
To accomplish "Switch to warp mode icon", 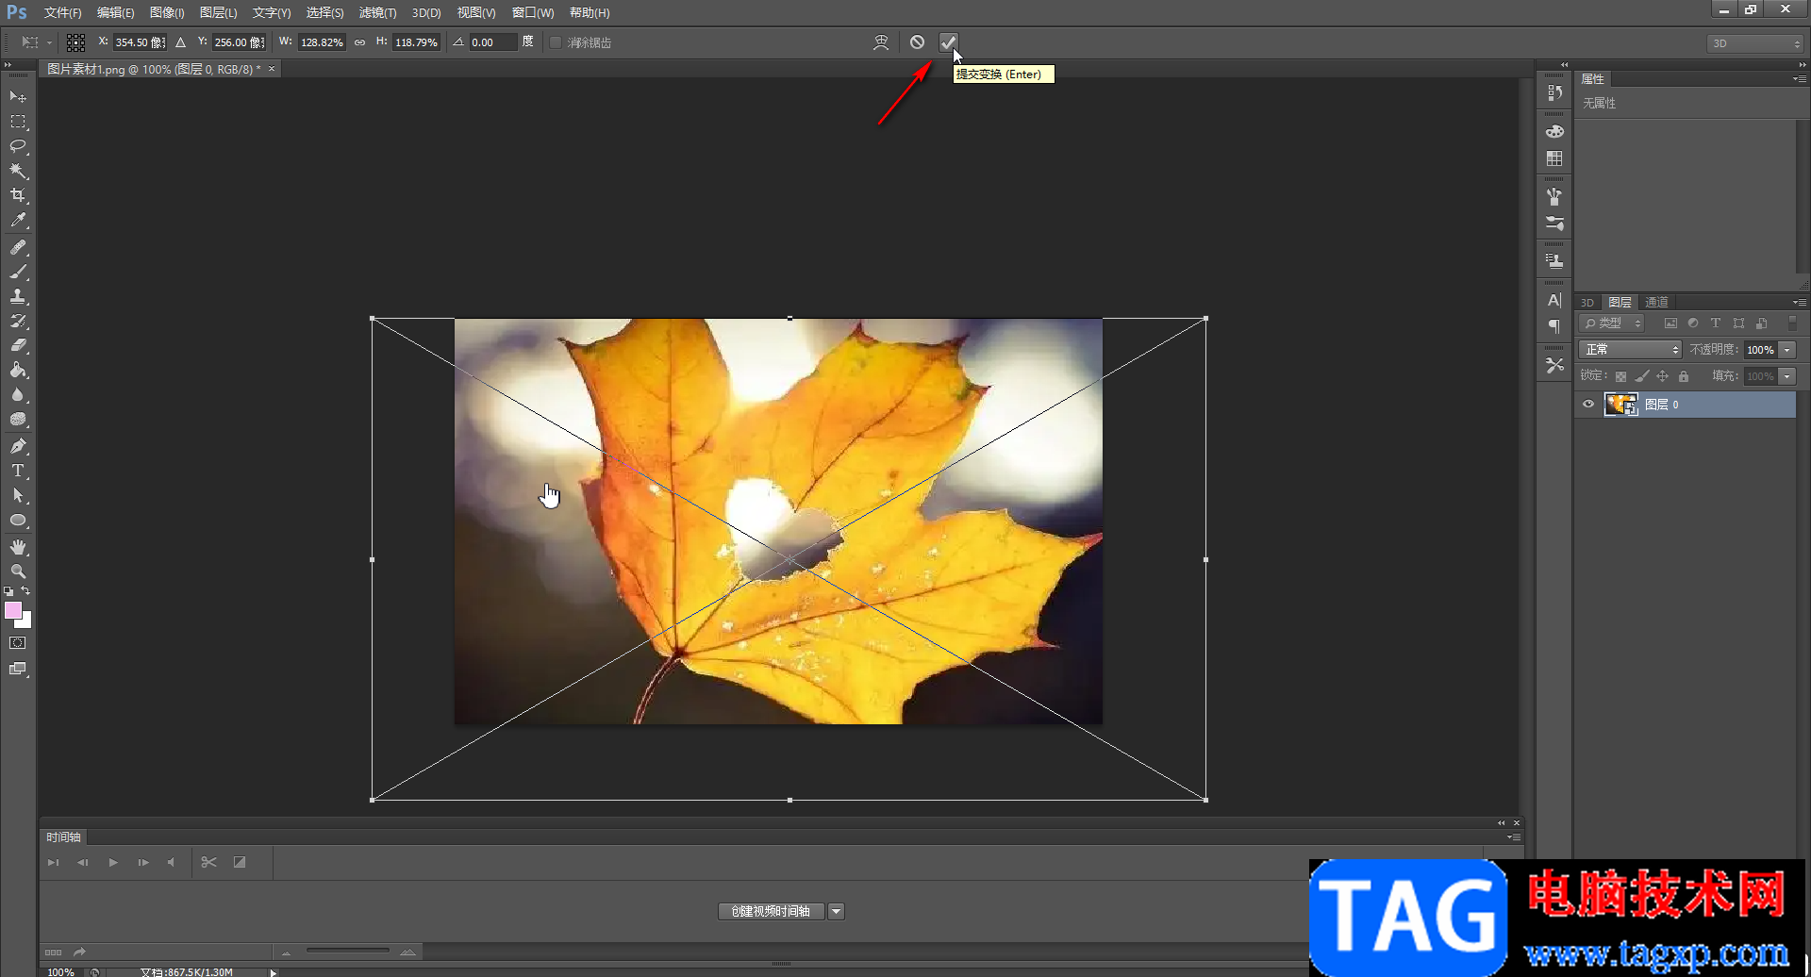I will [x=881, y=42].
